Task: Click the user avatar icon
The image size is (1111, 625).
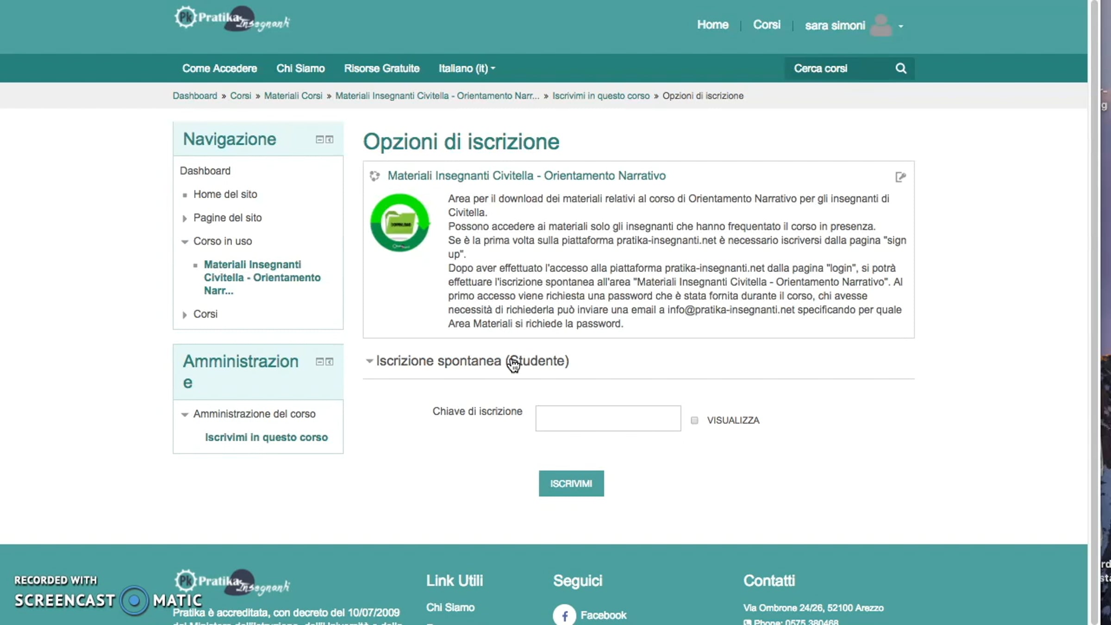Action: [x=880, y=25]
